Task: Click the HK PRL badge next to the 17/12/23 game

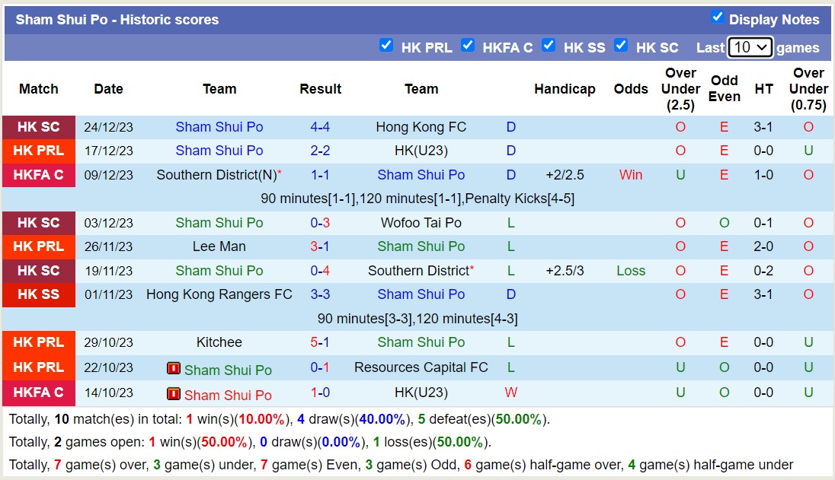Action: (x=38, y=151)
